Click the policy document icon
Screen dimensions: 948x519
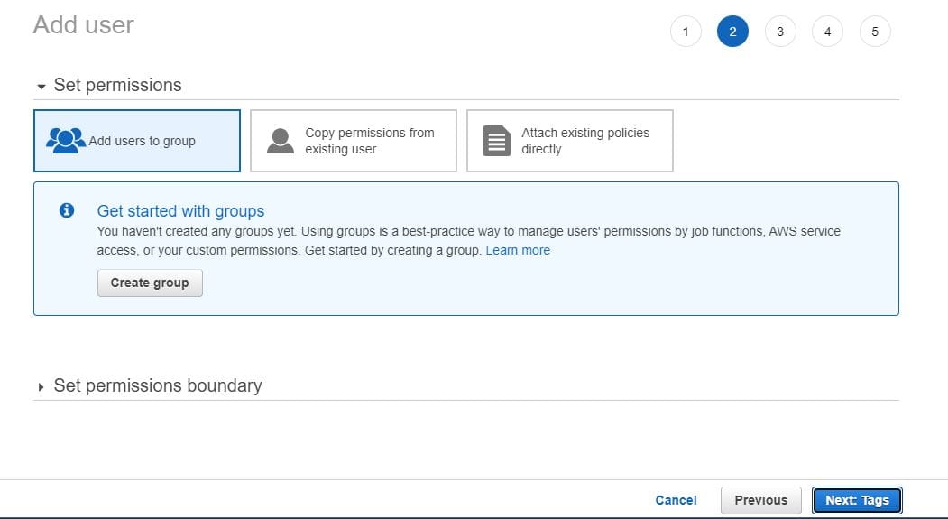point(497,140)
